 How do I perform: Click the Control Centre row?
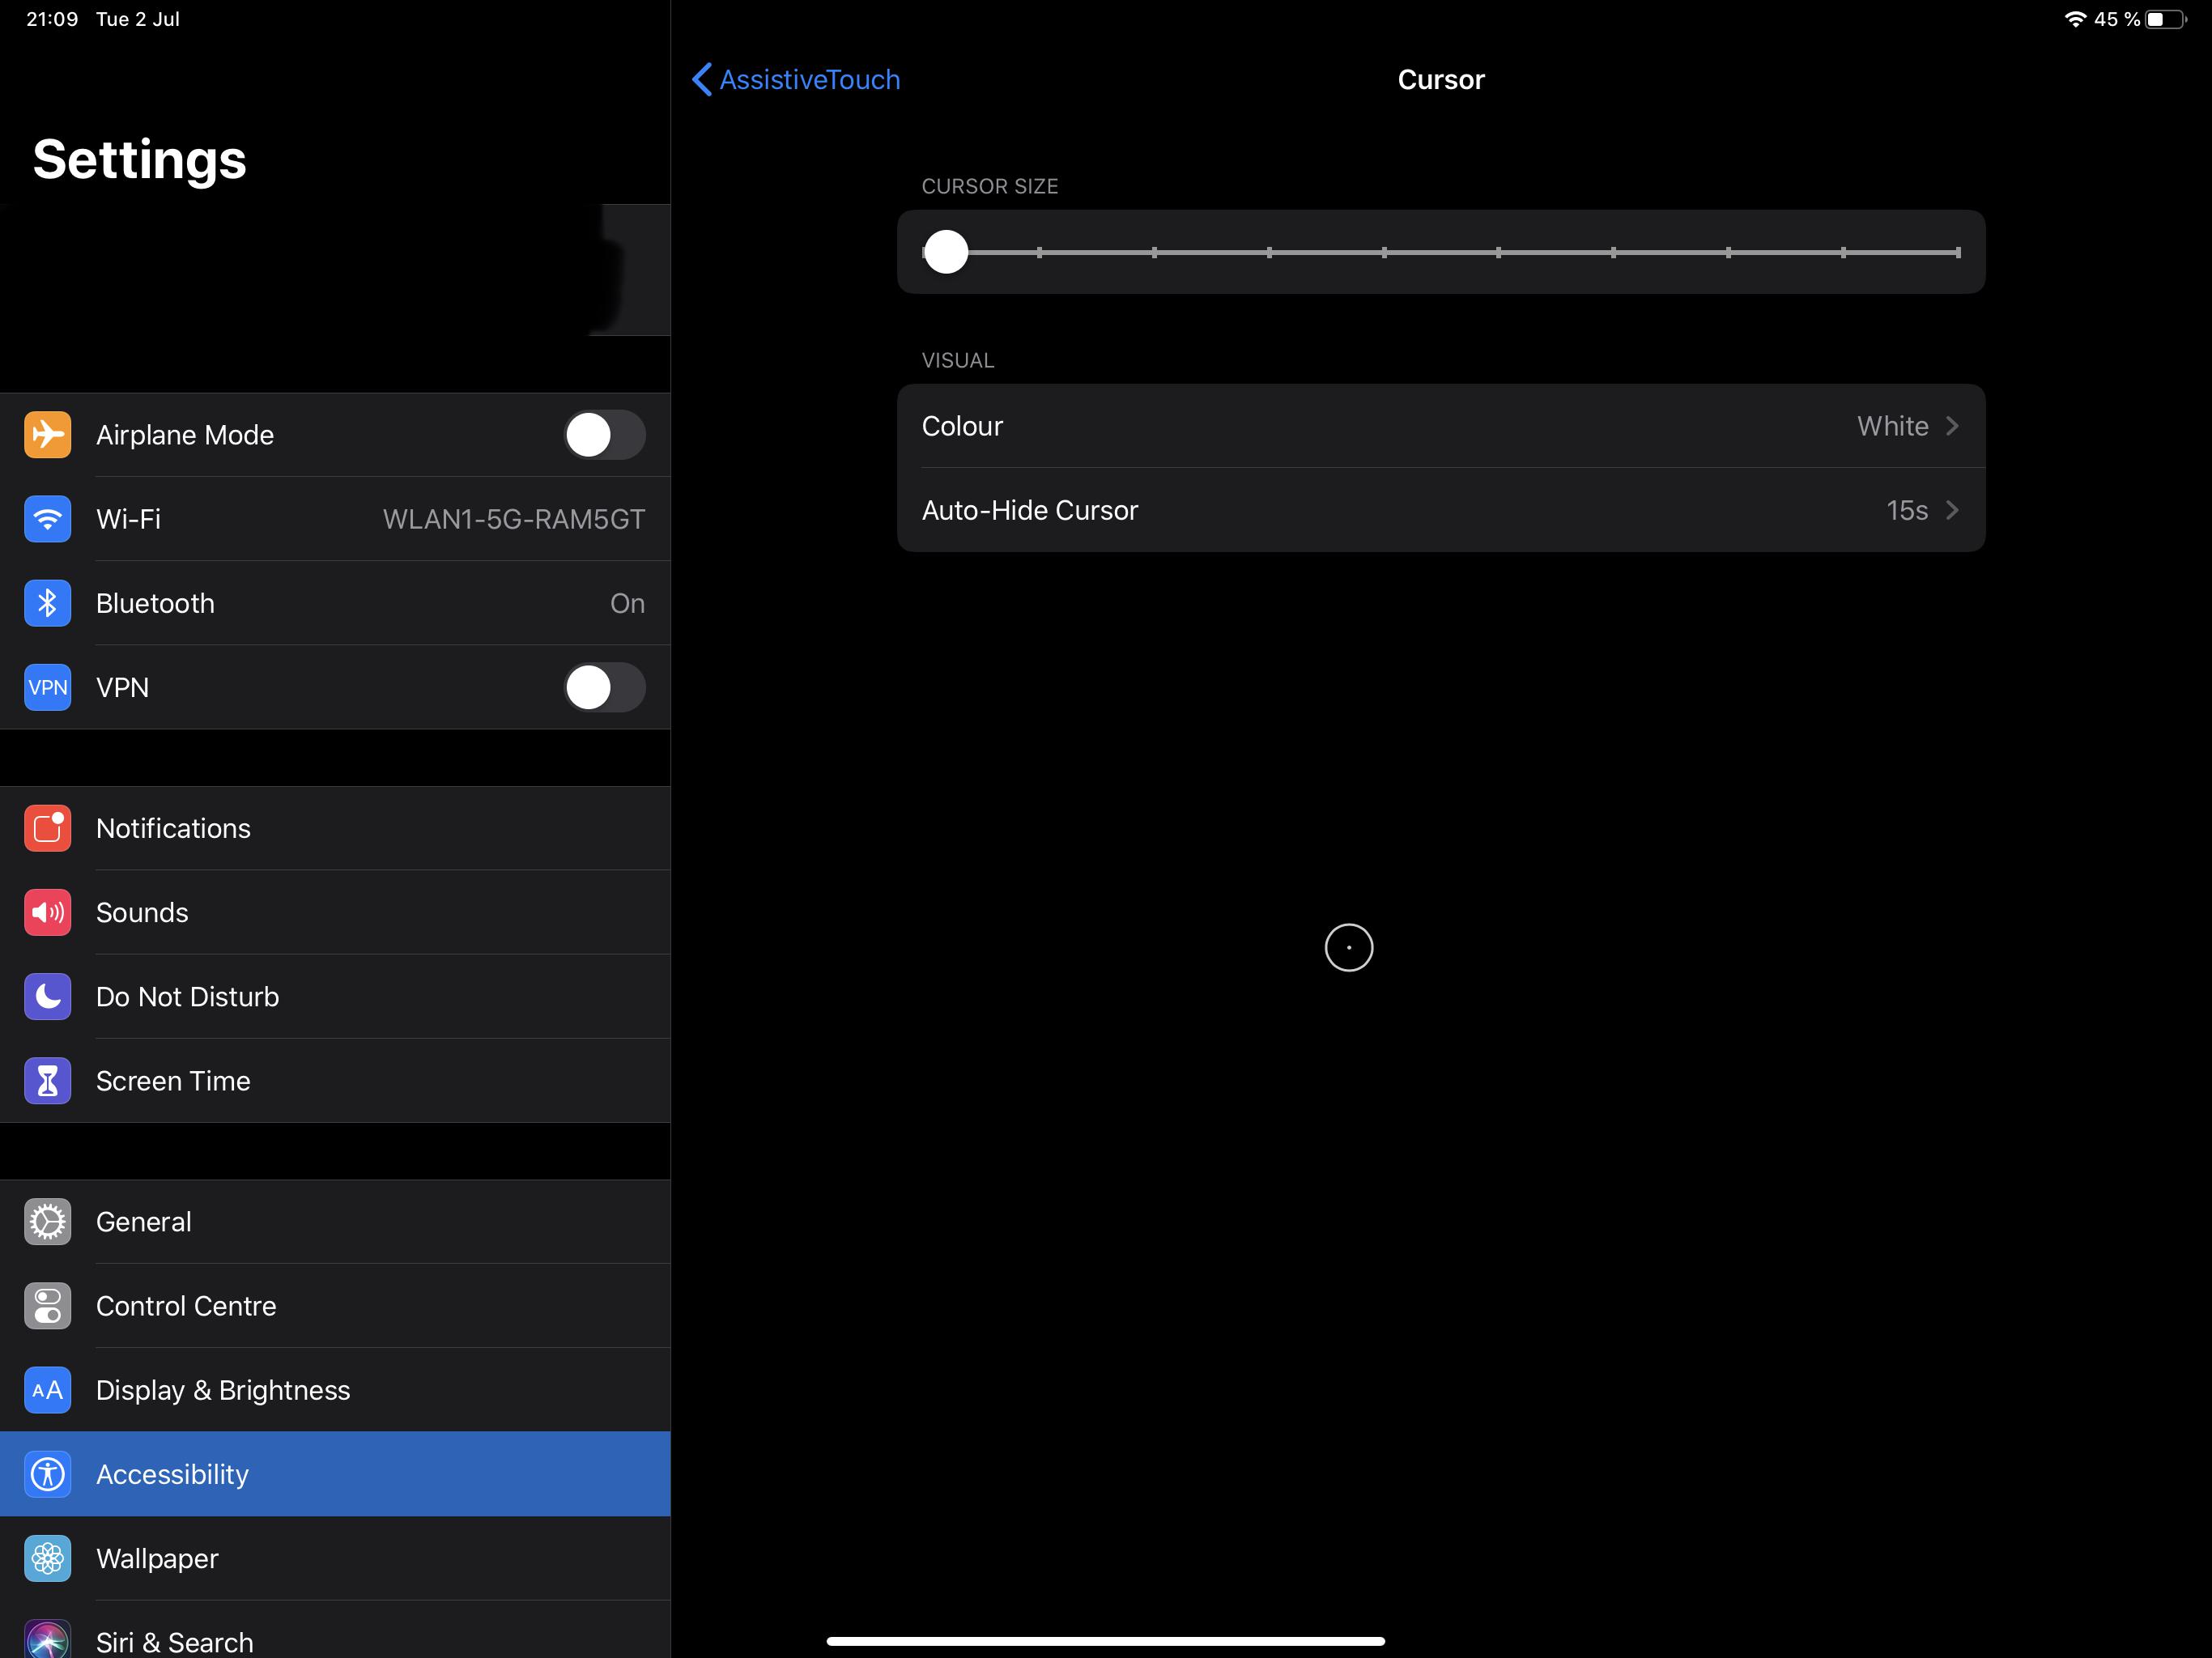(335, 1306)
